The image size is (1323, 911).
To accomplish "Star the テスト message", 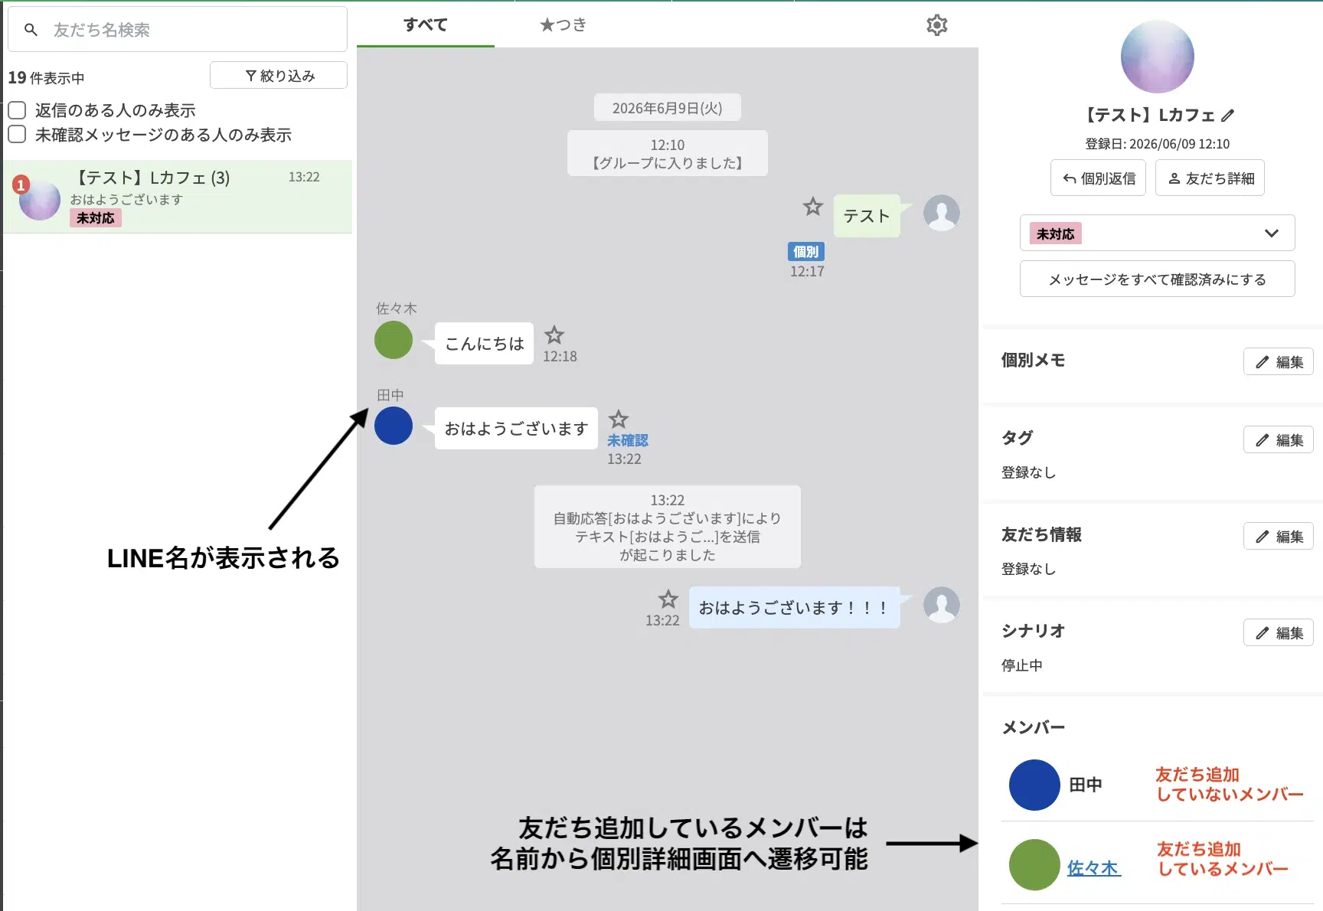I will [812, 206].
